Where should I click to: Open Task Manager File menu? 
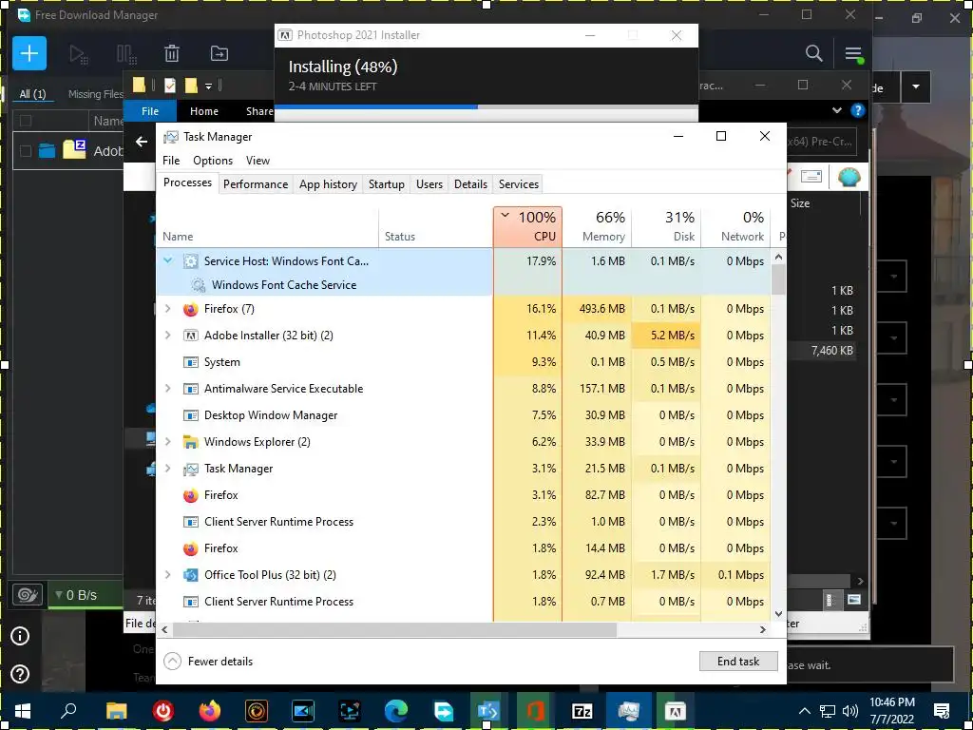point(171,160)
